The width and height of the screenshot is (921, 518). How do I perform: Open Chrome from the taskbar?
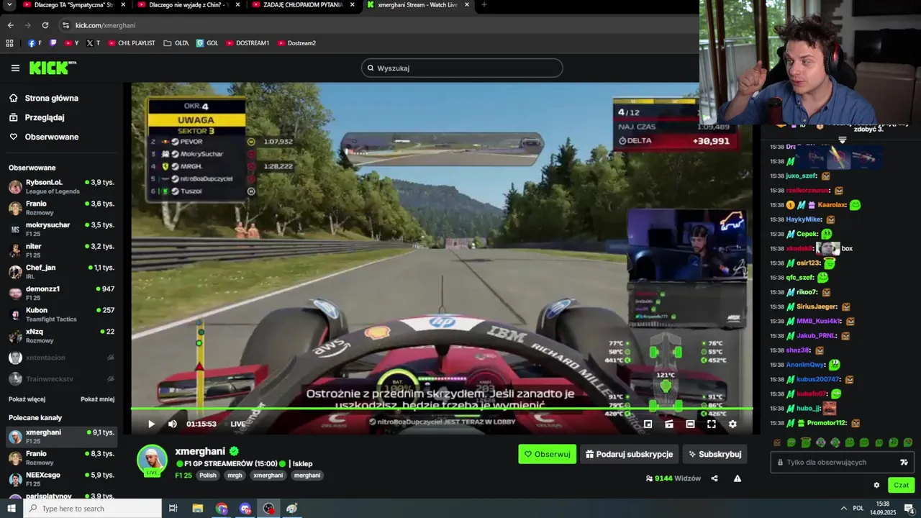222,508
